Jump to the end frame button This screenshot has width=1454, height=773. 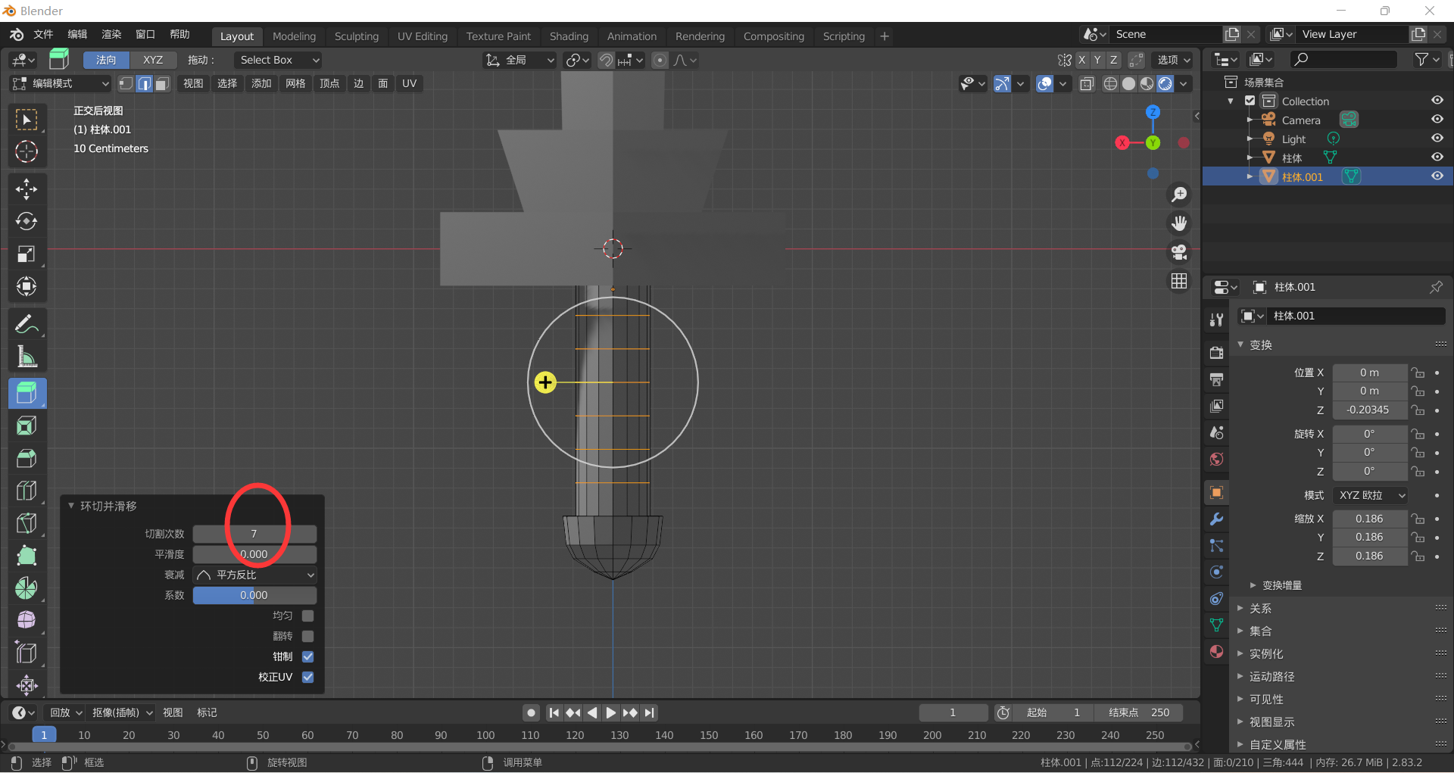click(x=649, y=712)
